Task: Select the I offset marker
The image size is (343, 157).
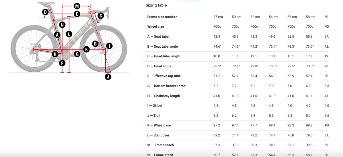Action: pos(109,46)
